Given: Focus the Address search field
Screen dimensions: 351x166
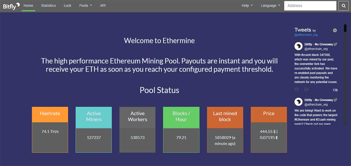Looking at the screenshot, I should [310, 6].
